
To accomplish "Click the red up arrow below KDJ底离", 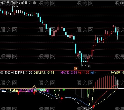I will 18,93.
